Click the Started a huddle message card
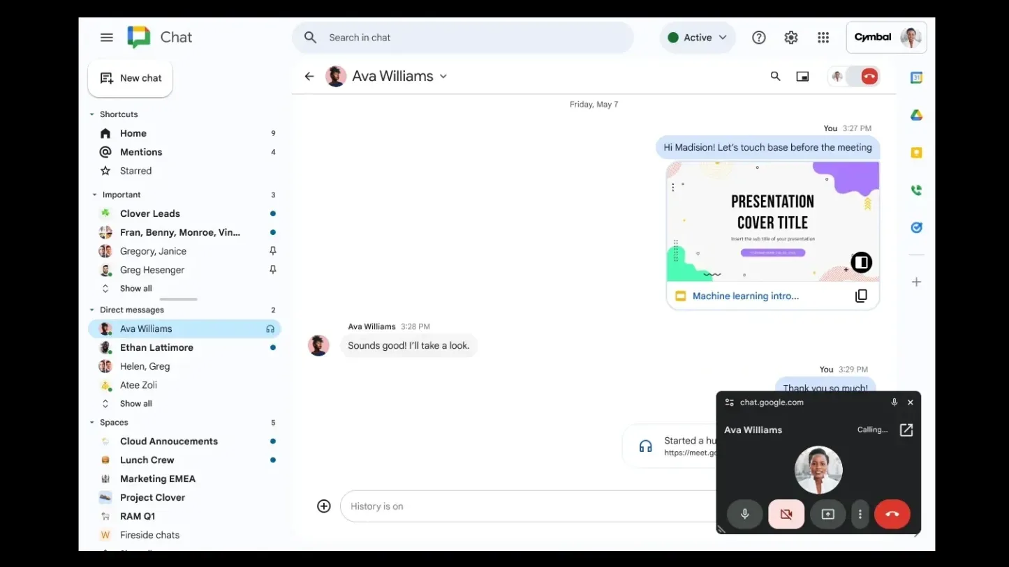 click(669, 446)
